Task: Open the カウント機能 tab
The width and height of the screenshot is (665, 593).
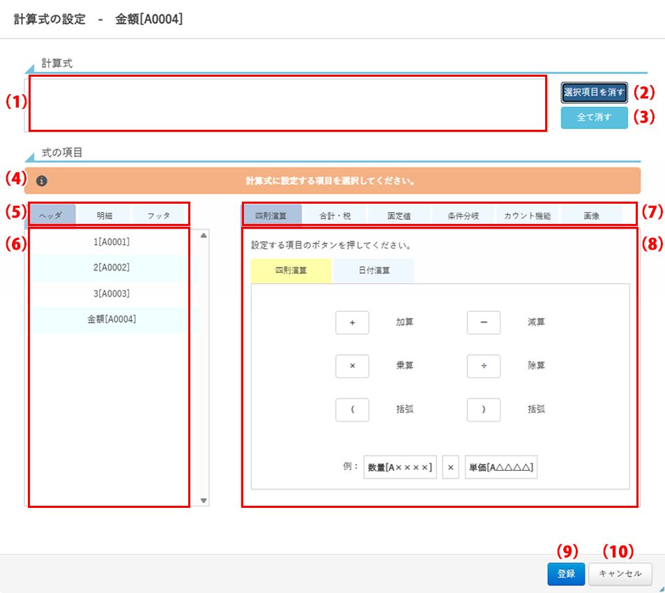Action: click(x=527, y=216)
